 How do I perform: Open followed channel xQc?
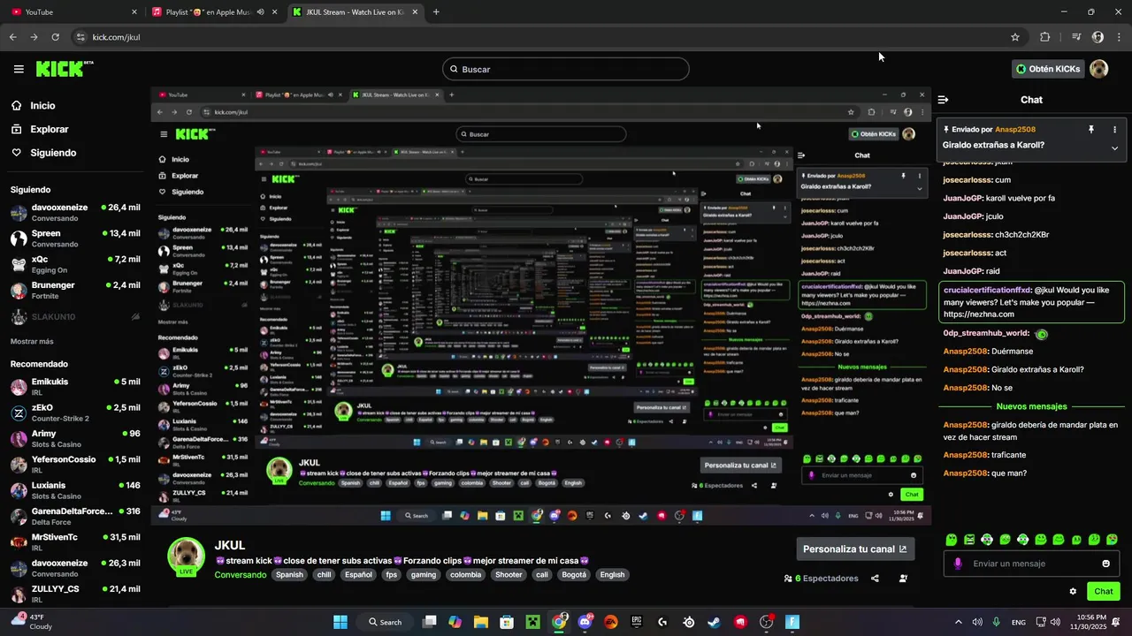pos(75,264)
